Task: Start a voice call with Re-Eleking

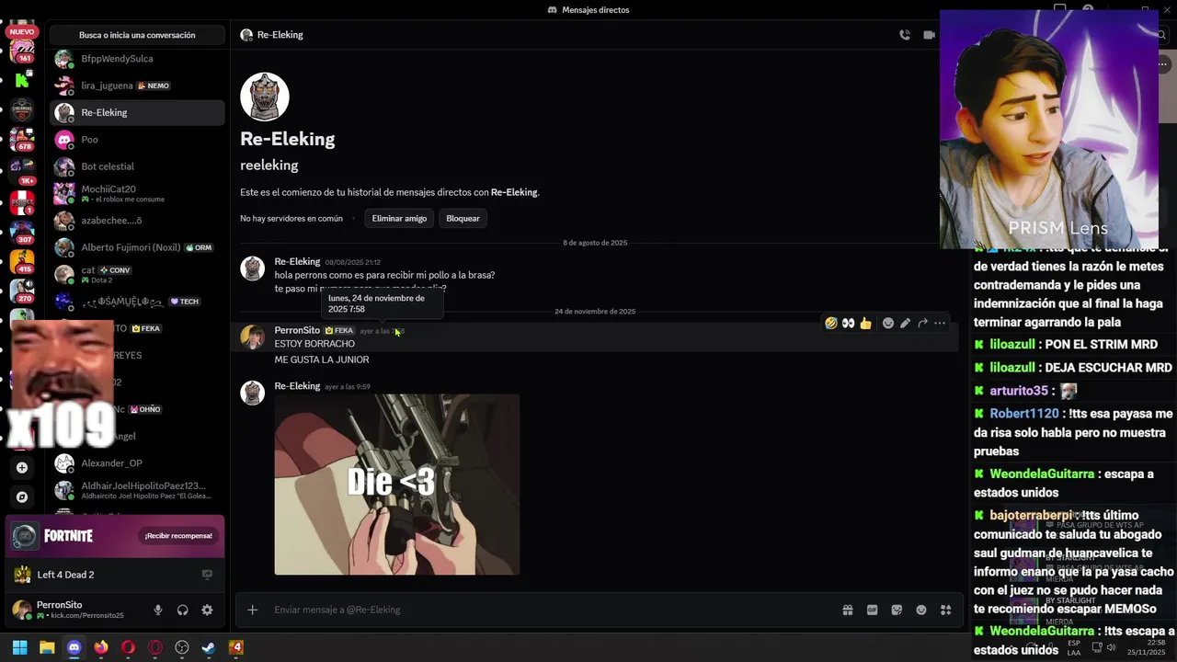Action: 905,35
